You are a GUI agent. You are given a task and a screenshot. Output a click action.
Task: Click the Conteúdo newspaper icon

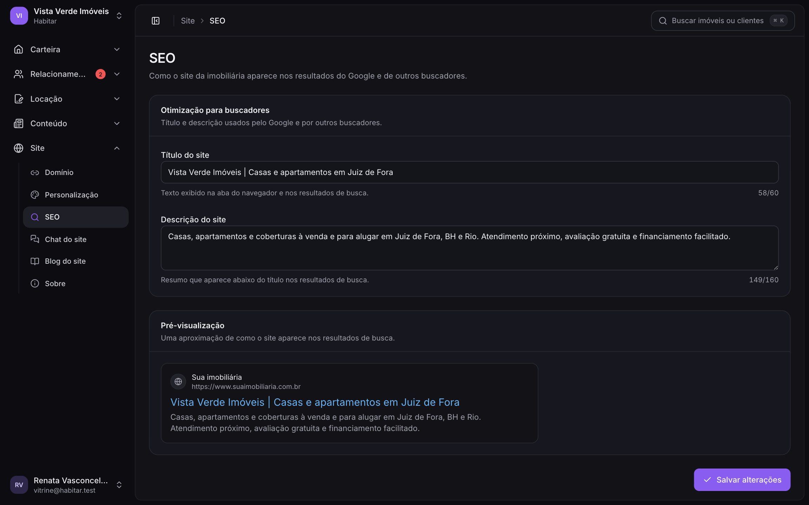pos(19,123)
